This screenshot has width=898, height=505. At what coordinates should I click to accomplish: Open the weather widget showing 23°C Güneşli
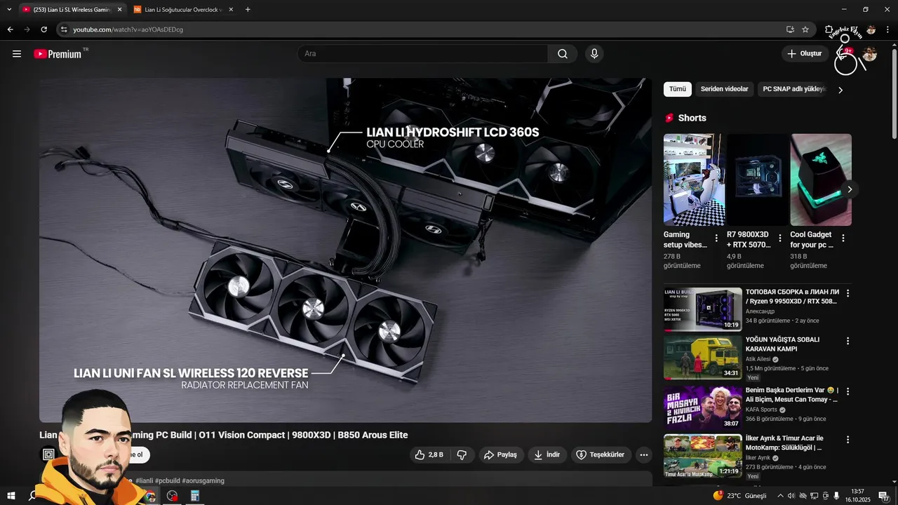(x=740, y=496)
